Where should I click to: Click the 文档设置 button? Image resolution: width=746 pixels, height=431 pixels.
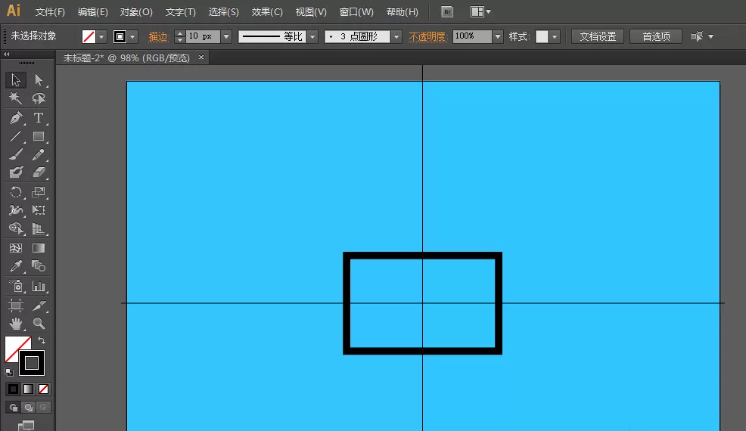598,36
